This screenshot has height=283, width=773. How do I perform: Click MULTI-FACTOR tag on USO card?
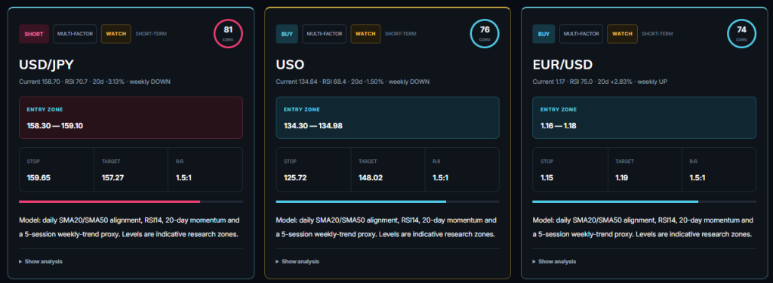[324, 34]
